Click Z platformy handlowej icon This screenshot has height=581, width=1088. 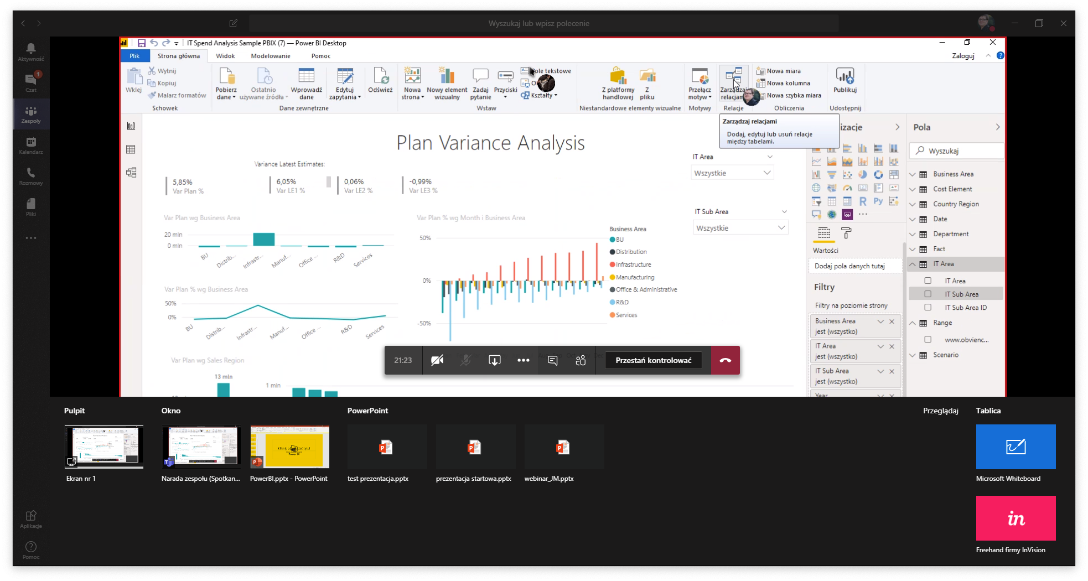tap(618, 84)
